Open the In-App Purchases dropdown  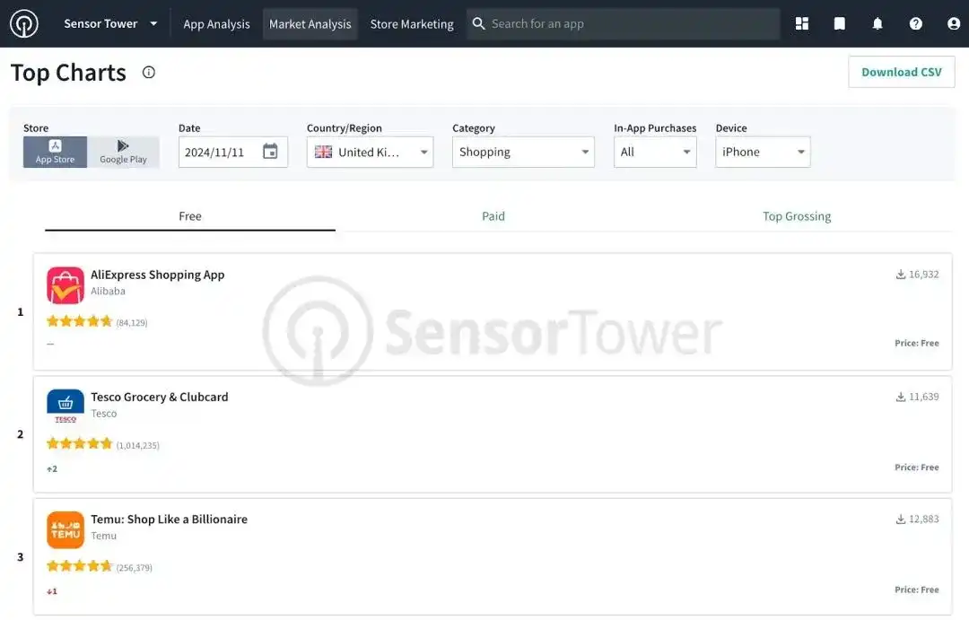(x=654, y=152)
